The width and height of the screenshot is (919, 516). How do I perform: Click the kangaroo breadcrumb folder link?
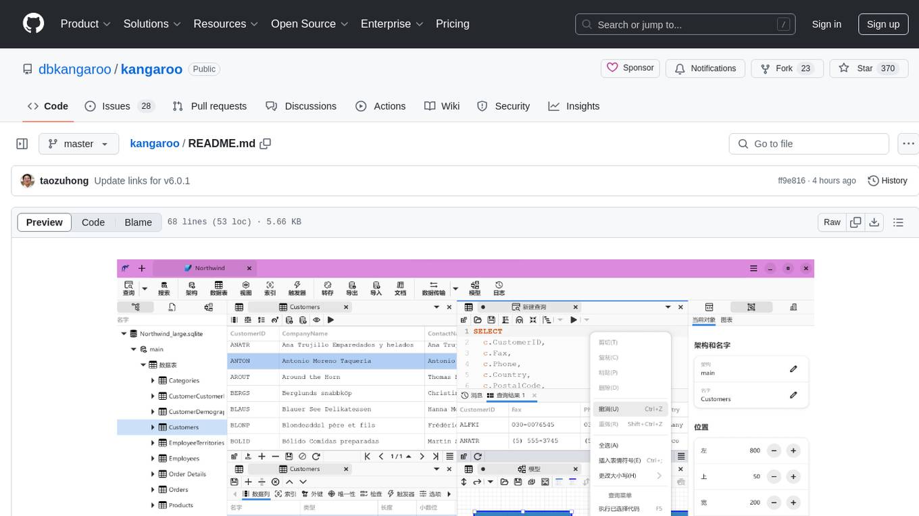(x=155, y=143)
